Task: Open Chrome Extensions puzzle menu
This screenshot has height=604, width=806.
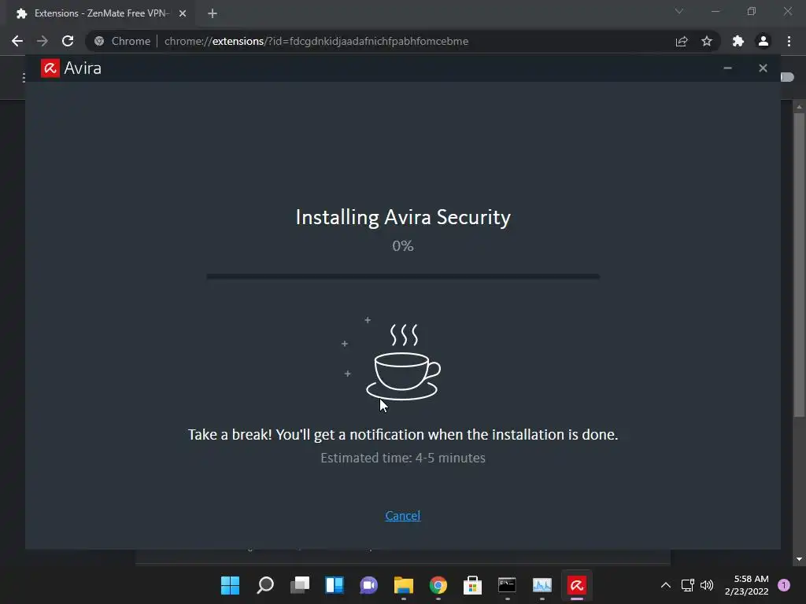Action: click(x=738, y=41)
